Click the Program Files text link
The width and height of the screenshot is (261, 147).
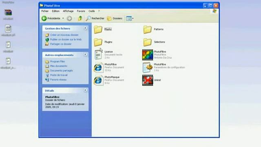tap(58, 62)
